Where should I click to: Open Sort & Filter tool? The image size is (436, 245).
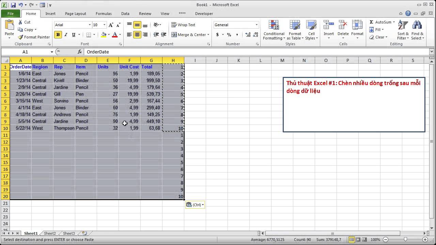[403, 30]
